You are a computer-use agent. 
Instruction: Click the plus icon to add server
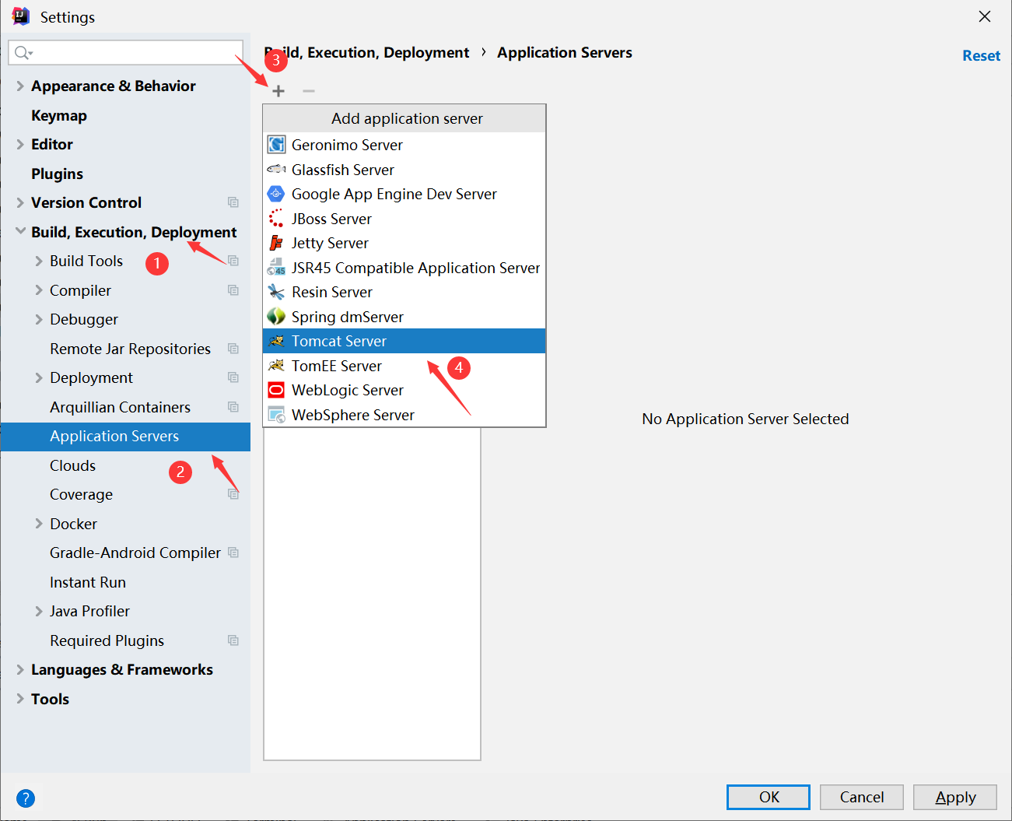[278, 91]
